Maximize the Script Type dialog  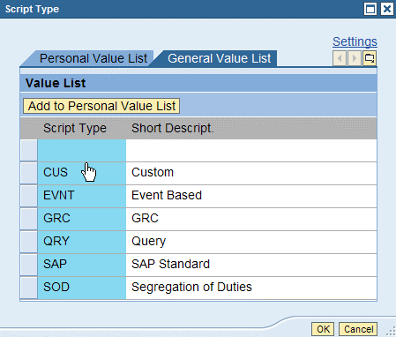370,9
